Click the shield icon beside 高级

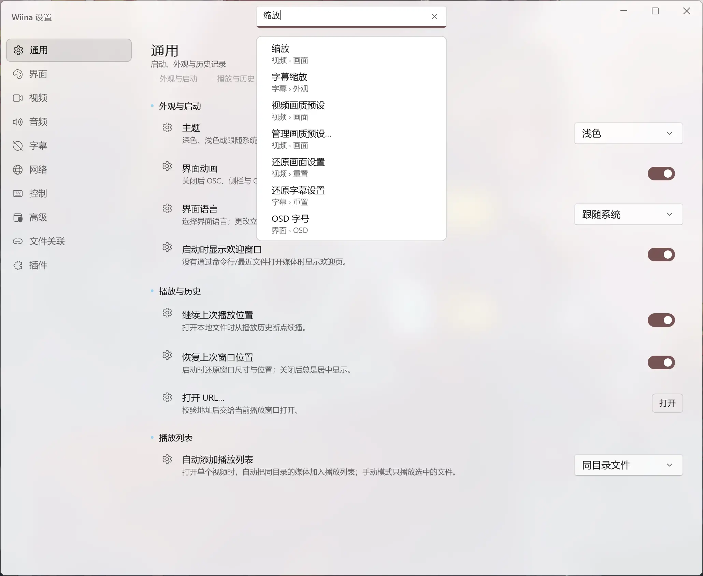pos(18,218)
